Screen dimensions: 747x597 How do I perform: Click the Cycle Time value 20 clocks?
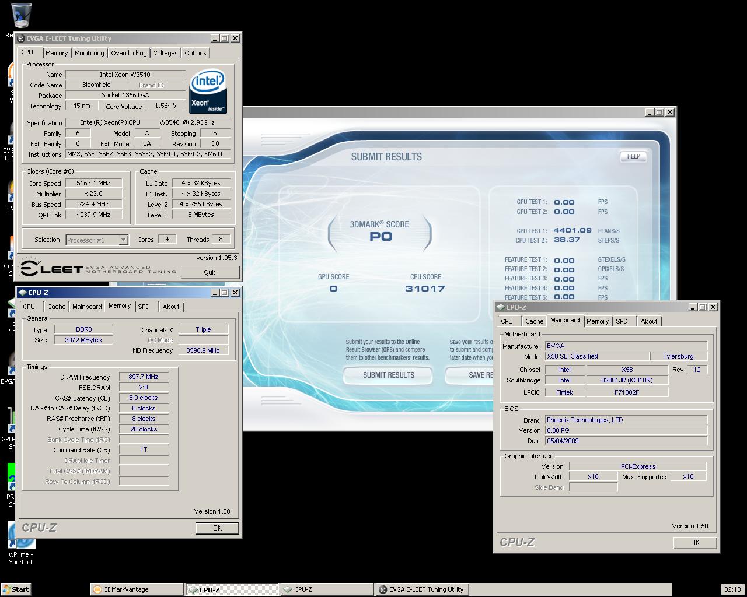tap(144, 429)
